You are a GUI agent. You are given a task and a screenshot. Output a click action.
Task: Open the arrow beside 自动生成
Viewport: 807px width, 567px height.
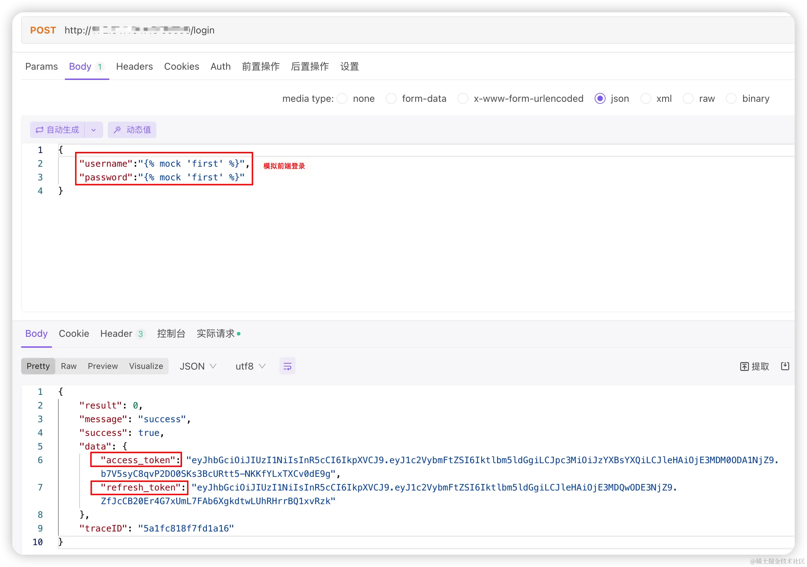[94, 130]
